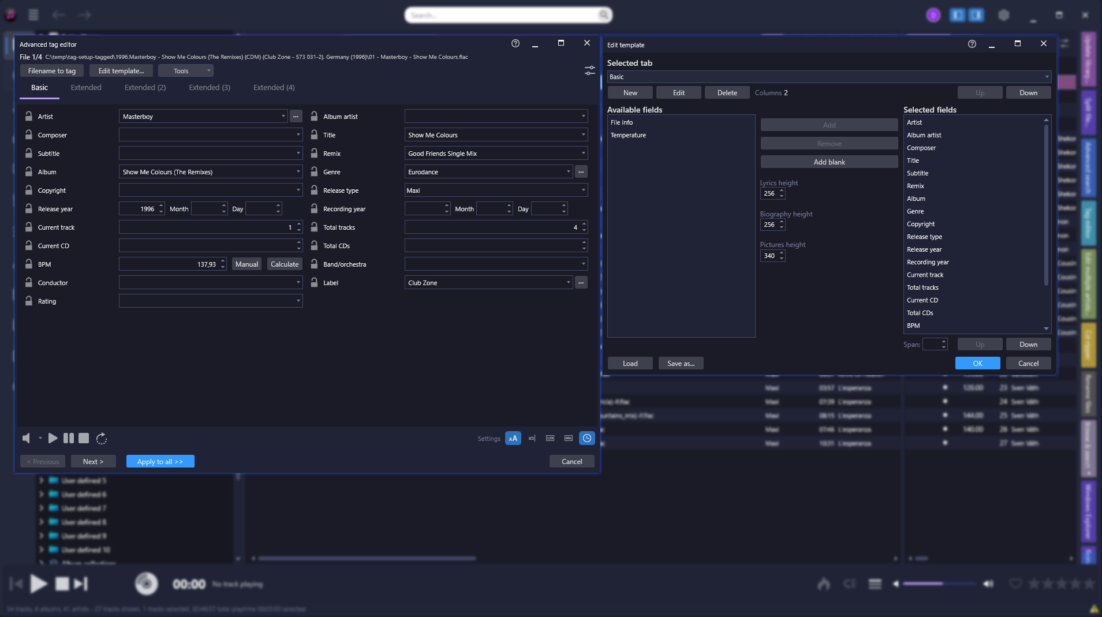Click the purple profile icon in title bar
This screenshot has width=1102, height=617.
pyautogui.click(x=933, y=15)
